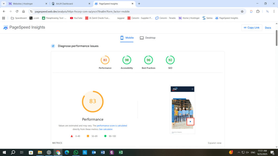Screen dimensions: 278x156
Task: Bookmark this page with the star icon
Action: tap(242, 11)
